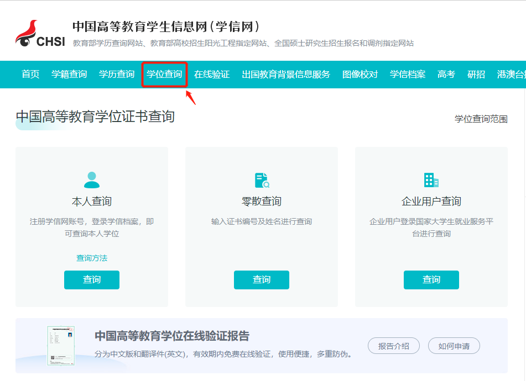Click the 如何申请 button
Viewport: 526px width, 381px height.
click(454, 346)
